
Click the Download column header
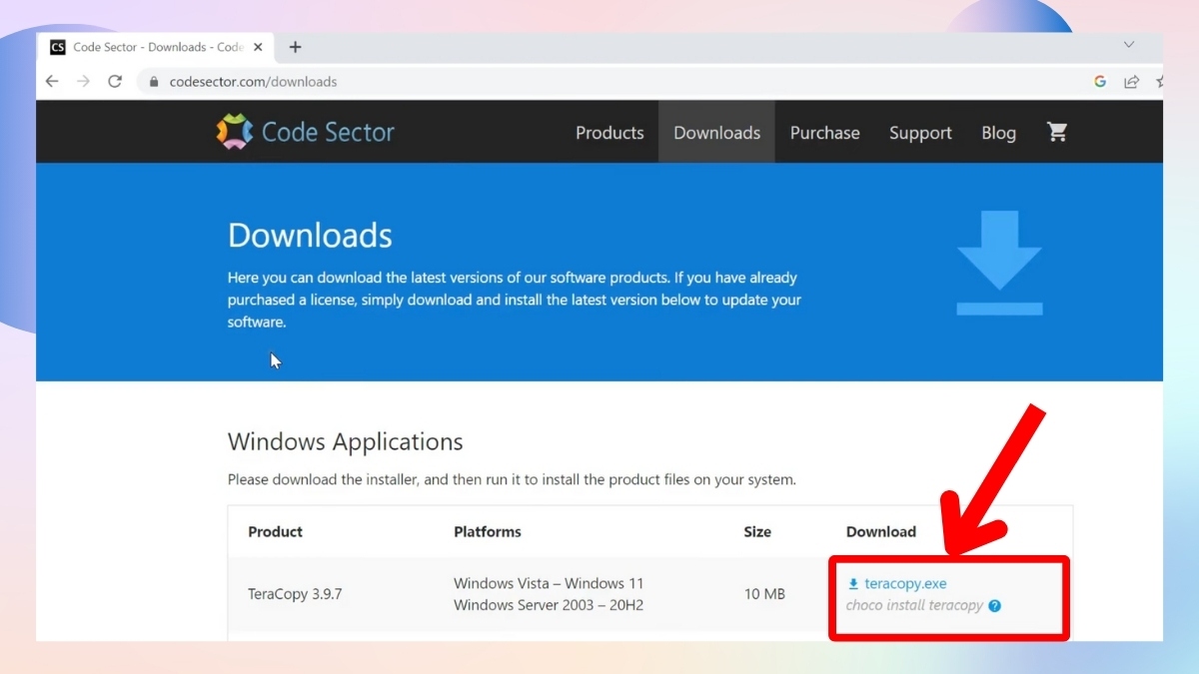click(881, 531)
